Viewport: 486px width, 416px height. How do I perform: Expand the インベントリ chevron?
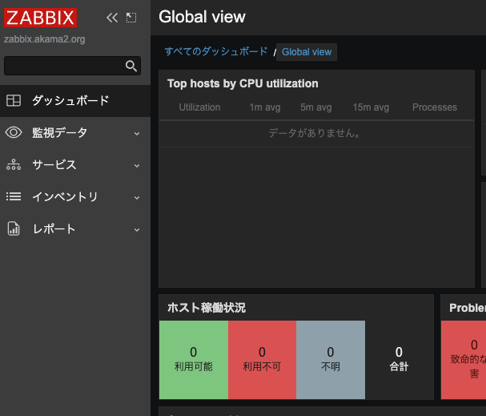coord(137,198)
